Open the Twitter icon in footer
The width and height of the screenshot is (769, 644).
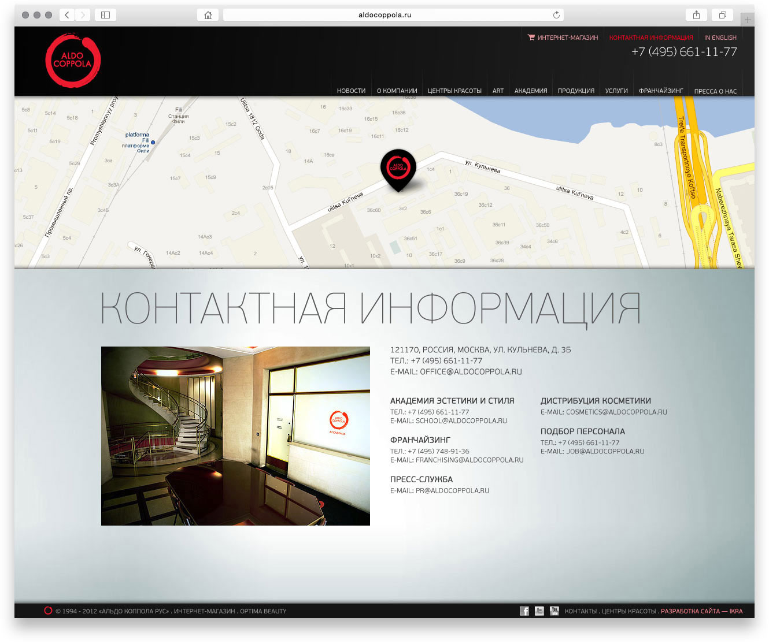pyautogui.click(x=539, y=611)
